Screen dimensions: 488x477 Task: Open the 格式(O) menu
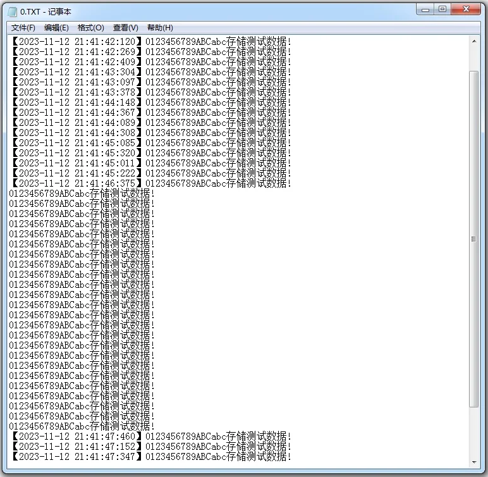(x=90, y=28)
